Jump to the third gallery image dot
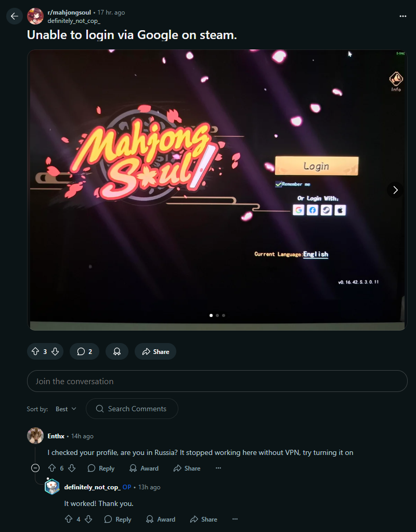416x532 pixels. pos(224,315)
